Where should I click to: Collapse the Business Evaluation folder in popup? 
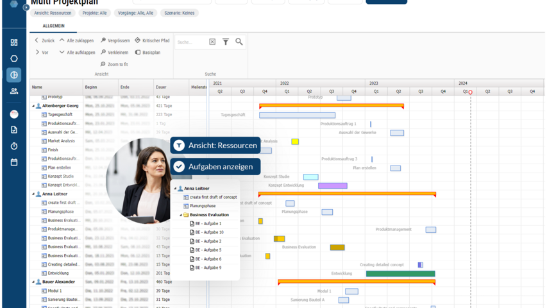click(x=181, y=215)
